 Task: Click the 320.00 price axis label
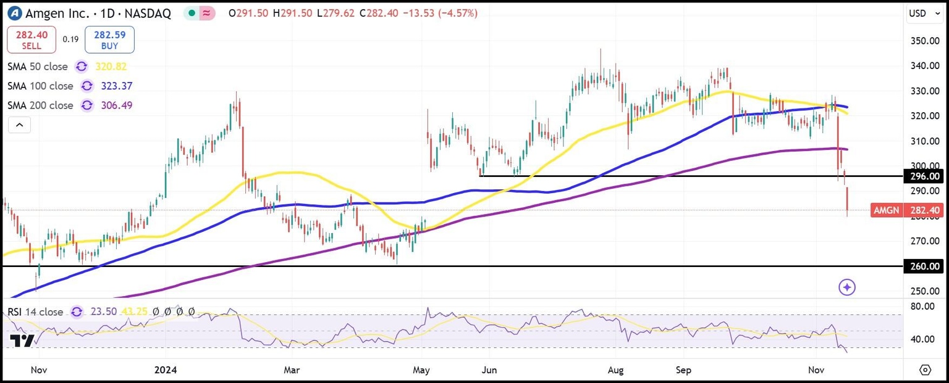tap(924, 116)
